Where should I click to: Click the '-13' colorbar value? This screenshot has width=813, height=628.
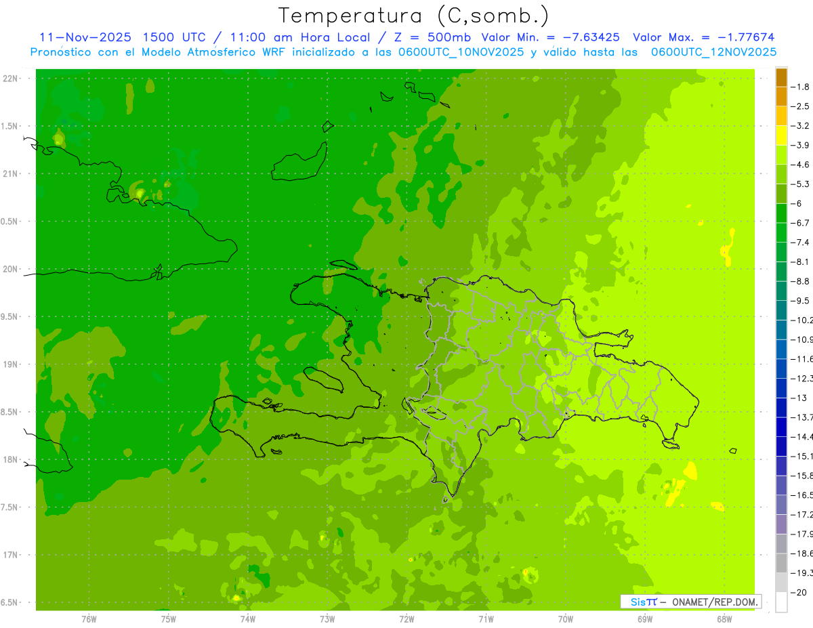point(799,398)
